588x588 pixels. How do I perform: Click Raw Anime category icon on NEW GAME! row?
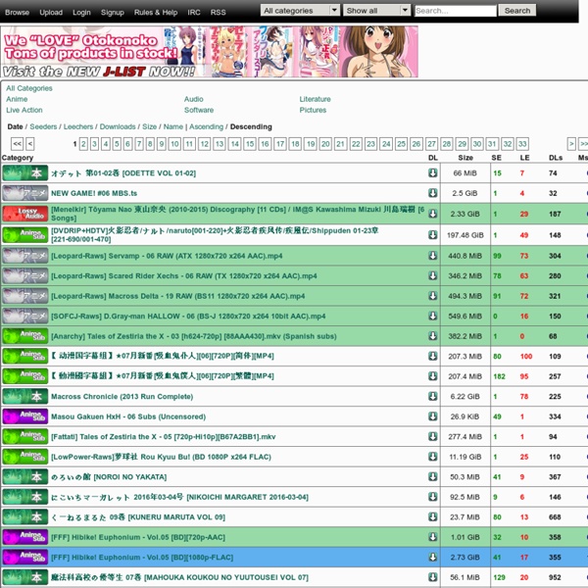pos(25,193)
